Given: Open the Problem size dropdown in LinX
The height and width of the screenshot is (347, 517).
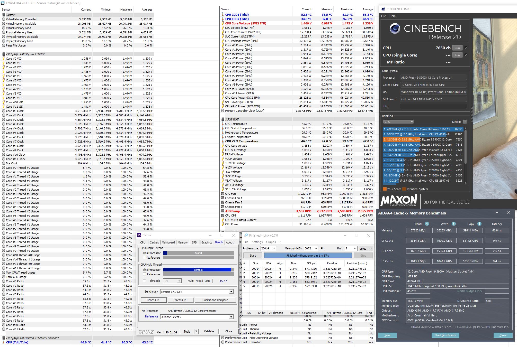Looking at the screenshot, I should pyautogui.click(x=274, y=248).
